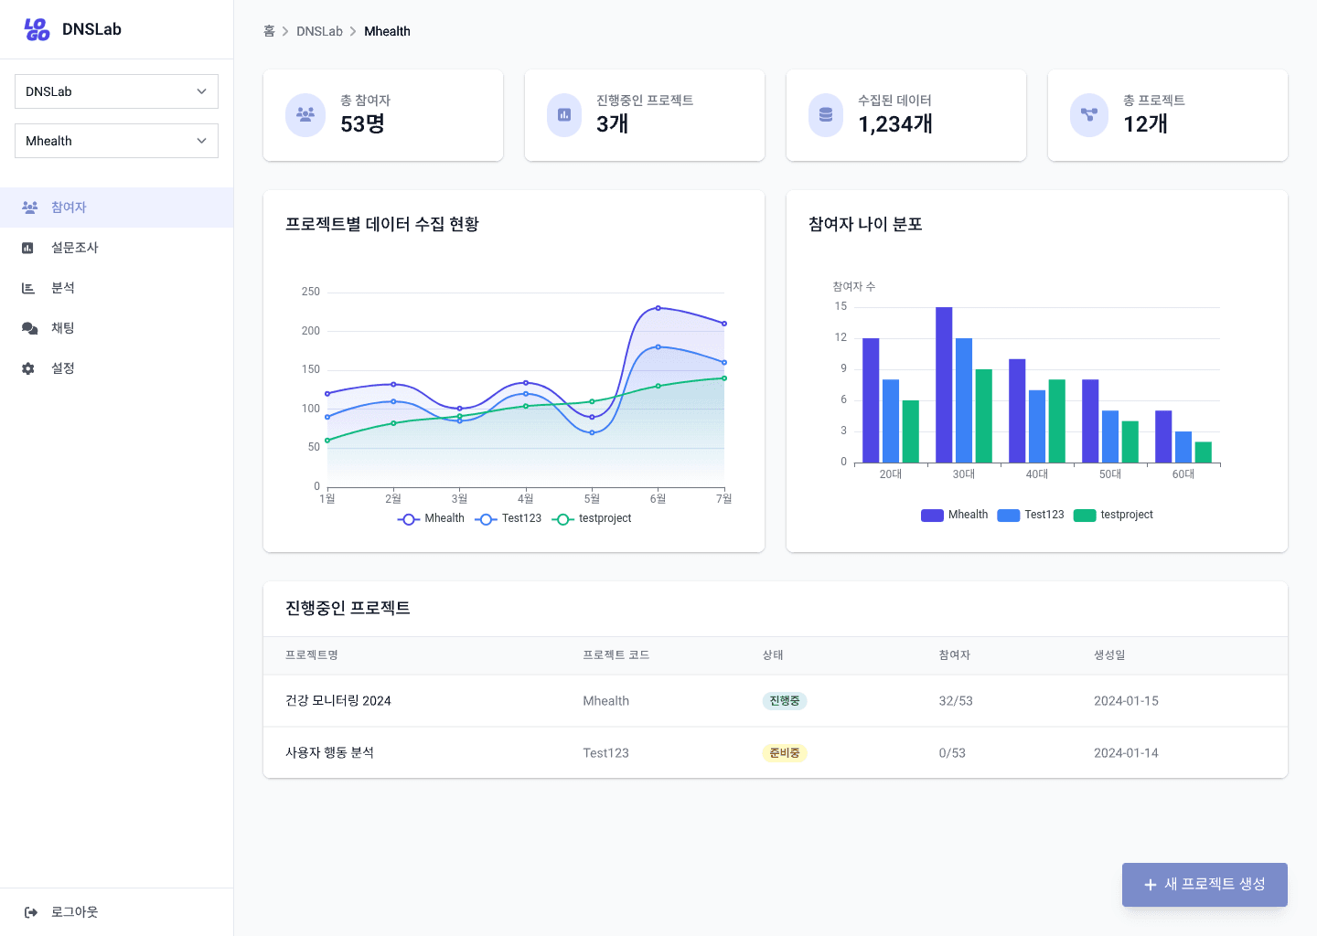This screenshot has height=936, width=1317.
Task: Click the logout arrow icon
Action: tap(31, 912)
